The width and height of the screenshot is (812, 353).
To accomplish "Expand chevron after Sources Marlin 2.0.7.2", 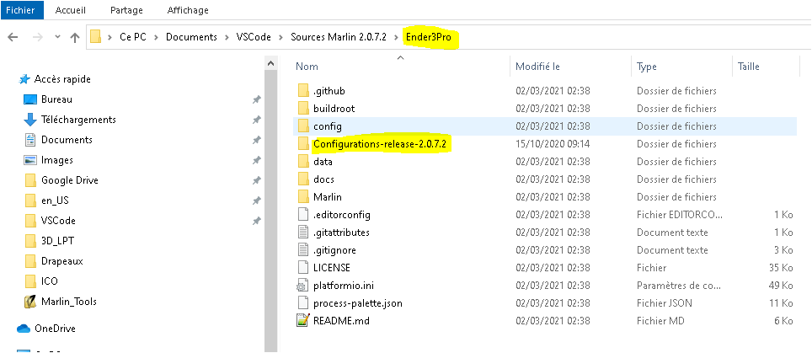I will click(396, 37).
